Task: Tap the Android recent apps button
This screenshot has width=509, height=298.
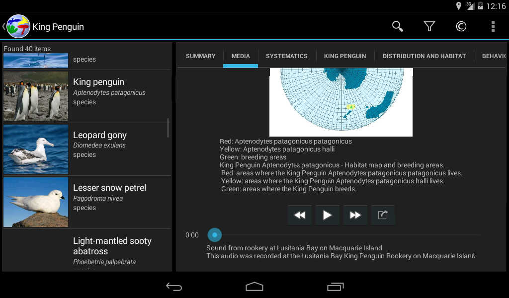Action: point(336,286)
